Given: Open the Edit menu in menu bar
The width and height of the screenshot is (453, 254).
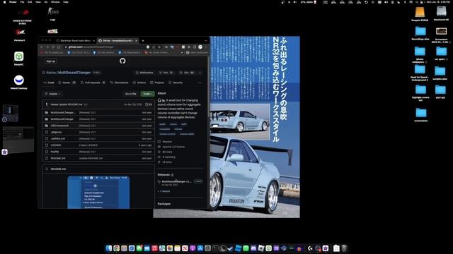Looking at the screenshot, I should (x=30, y=2).
